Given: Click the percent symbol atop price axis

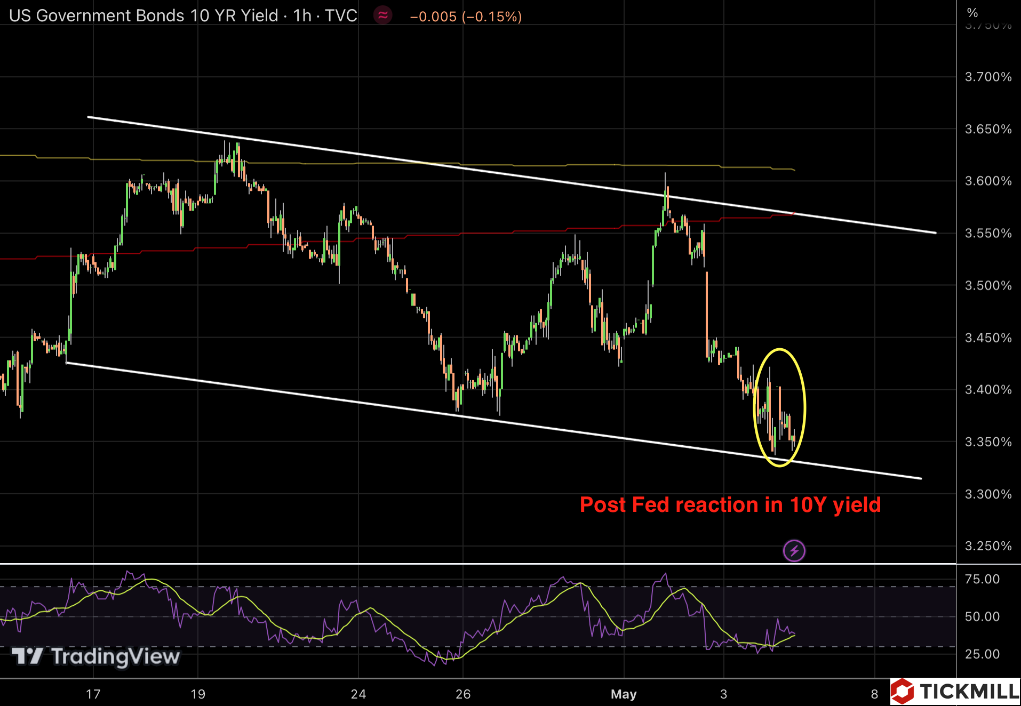Looking at the screenshot, I should tap(972, 13).
